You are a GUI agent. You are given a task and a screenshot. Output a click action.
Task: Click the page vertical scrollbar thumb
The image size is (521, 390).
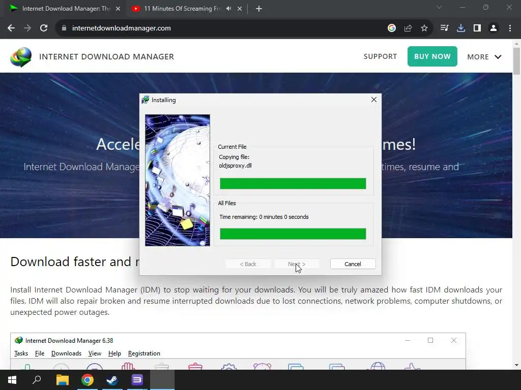pos(516,61)
